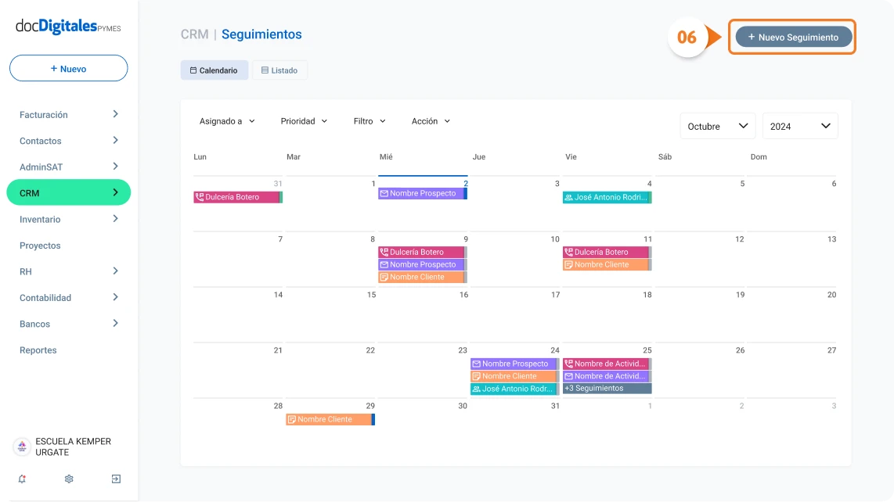This screenshot has height=502, width=894.
Task: Select day 18 in the calendar
Action: (647, 295)
